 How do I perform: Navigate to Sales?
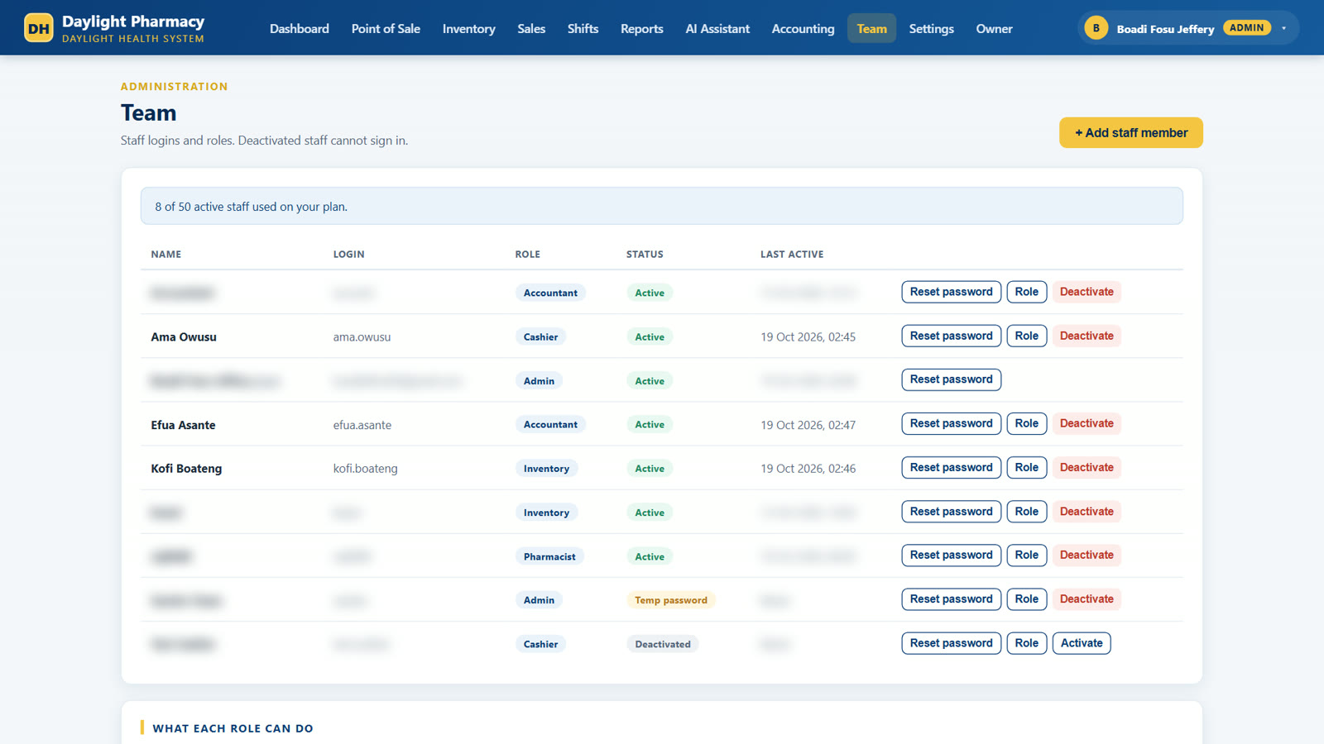click(x=531, y=28)
